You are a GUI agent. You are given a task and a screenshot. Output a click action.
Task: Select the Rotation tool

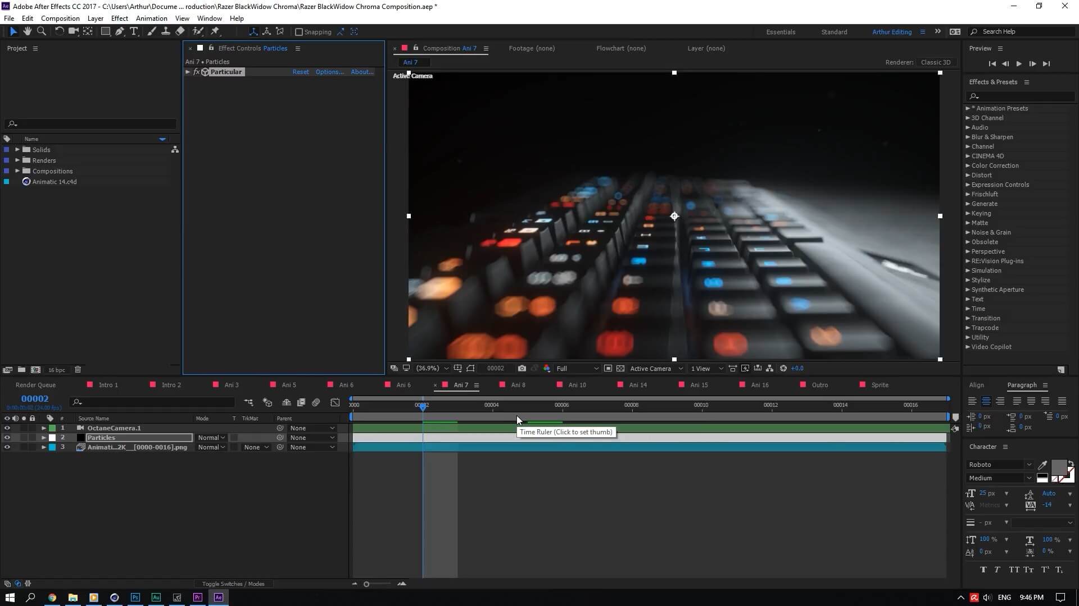click(x=58, y=31)
